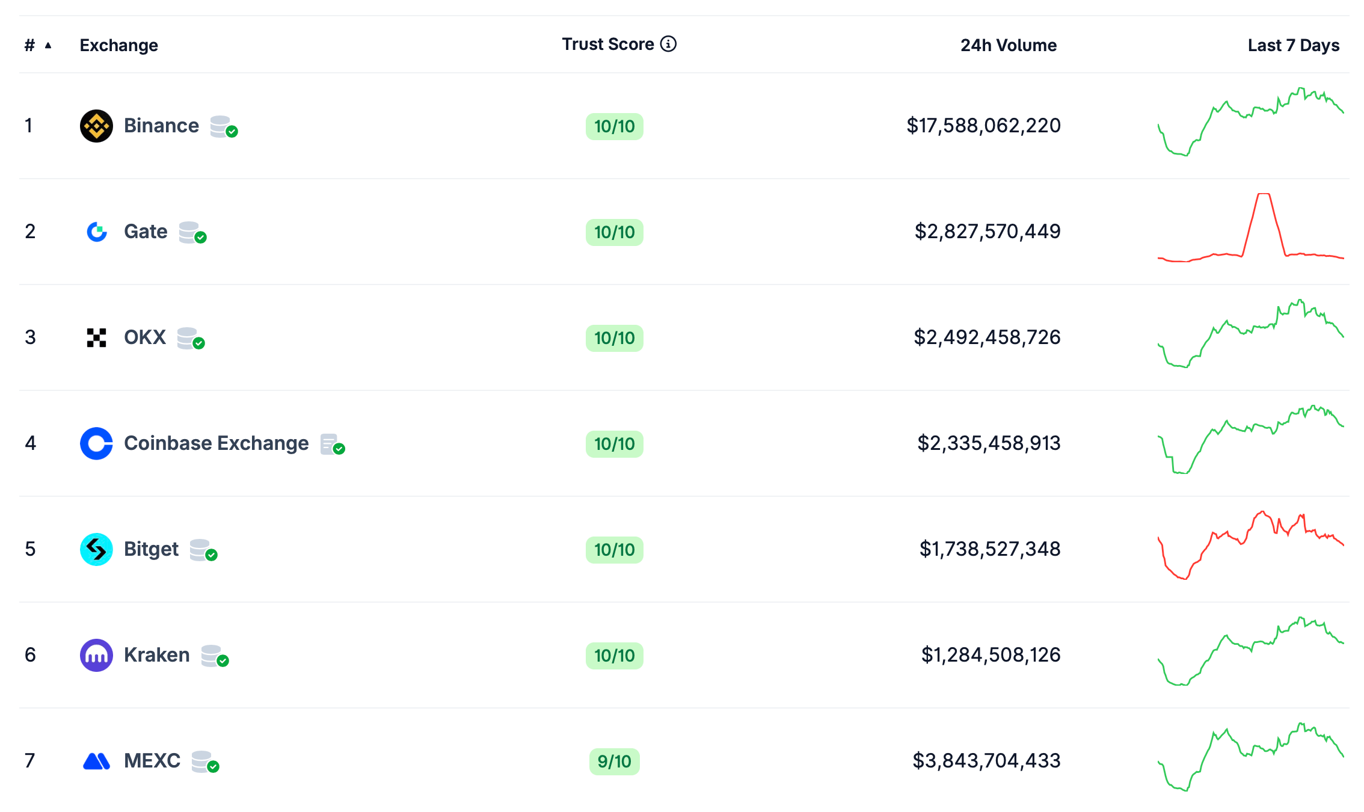The height and width of the screenshot is (812, 1364).
Task: Open the MEXC exchange link
Action: coord(152,761)
